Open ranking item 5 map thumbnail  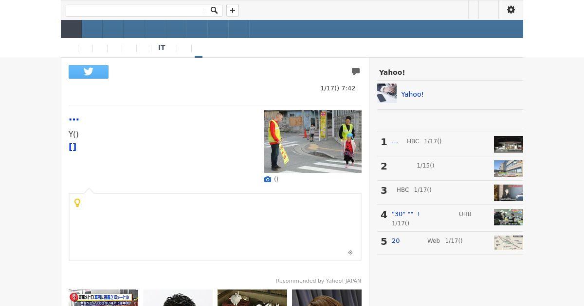[509, 243]
